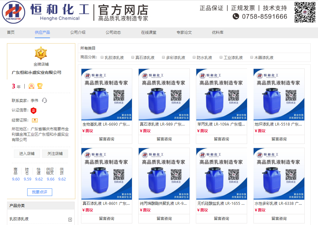This screenshot has height=225, width=318.
Task: Click the headset icon next to 李伟
Action: 44,100
